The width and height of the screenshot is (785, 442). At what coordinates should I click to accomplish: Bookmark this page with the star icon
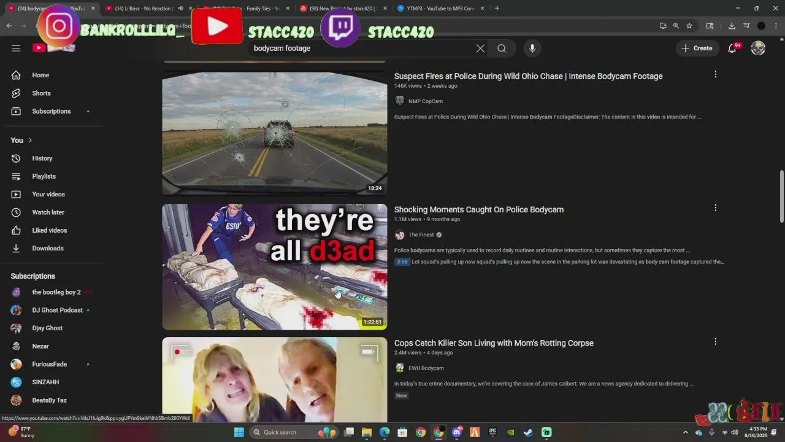pos(689,26)
